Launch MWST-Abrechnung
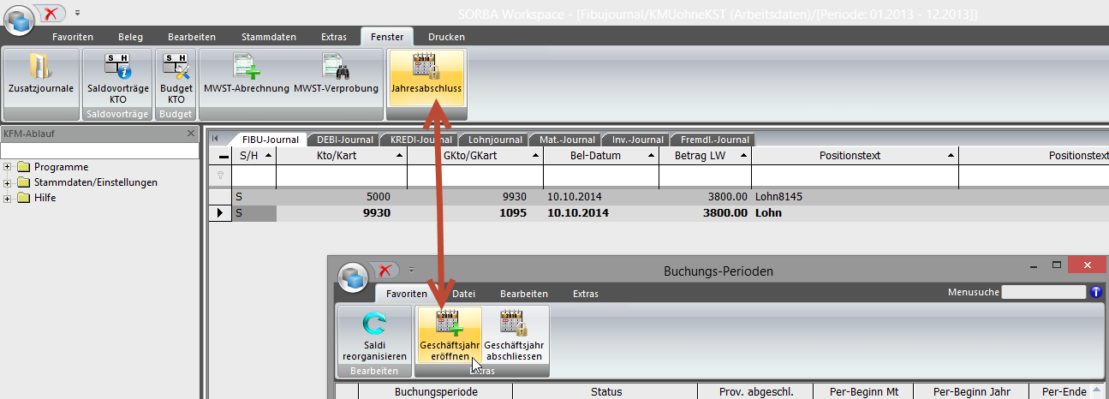The width and height of the screenshot is (1109, 399). [247, 75]
